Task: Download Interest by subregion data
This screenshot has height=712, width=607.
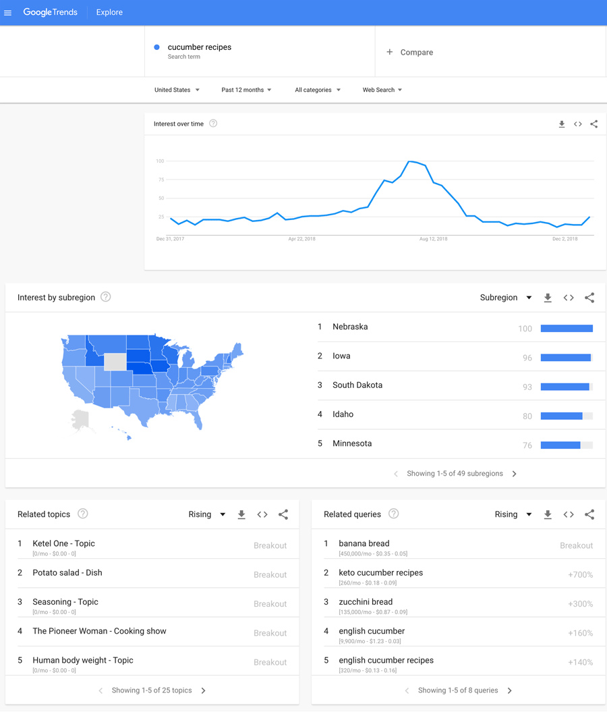Action: point(548,298)
